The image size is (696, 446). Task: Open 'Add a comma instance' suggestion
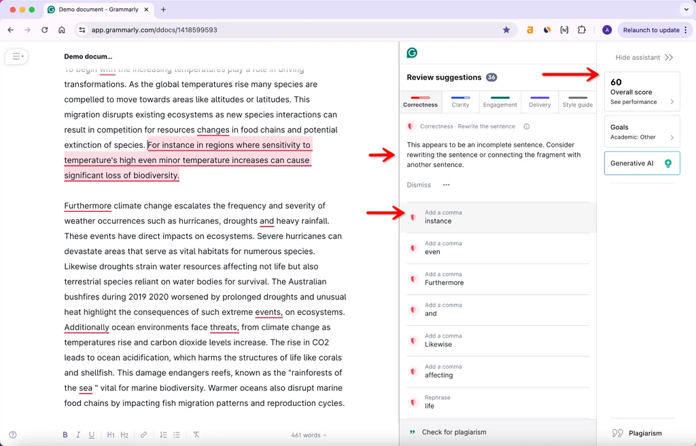pyautogui.click(x=498, y=217)
